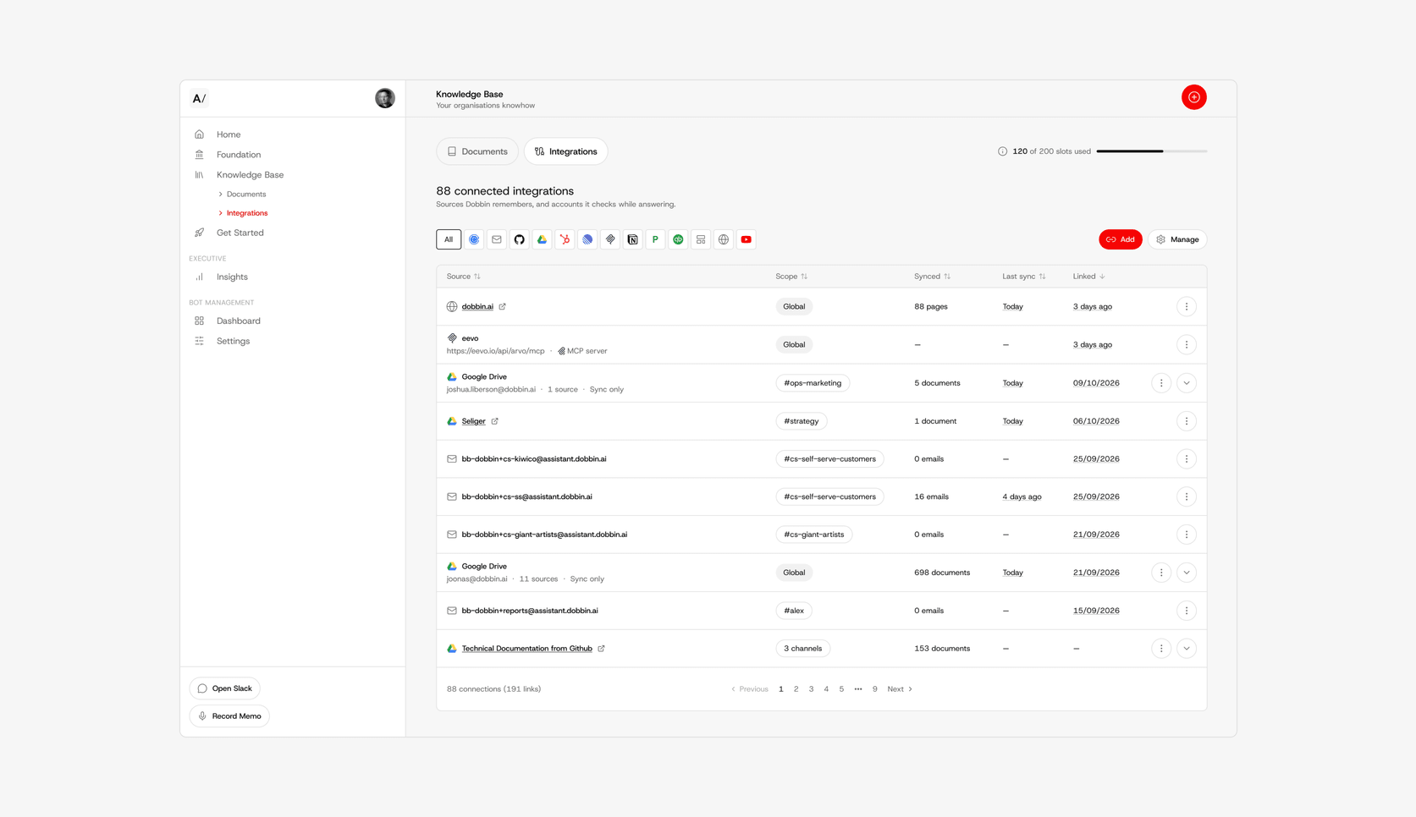Screen dimensions: 1416x817
Task: Filter integrations by Notion icon
Action: pos(633,239)
